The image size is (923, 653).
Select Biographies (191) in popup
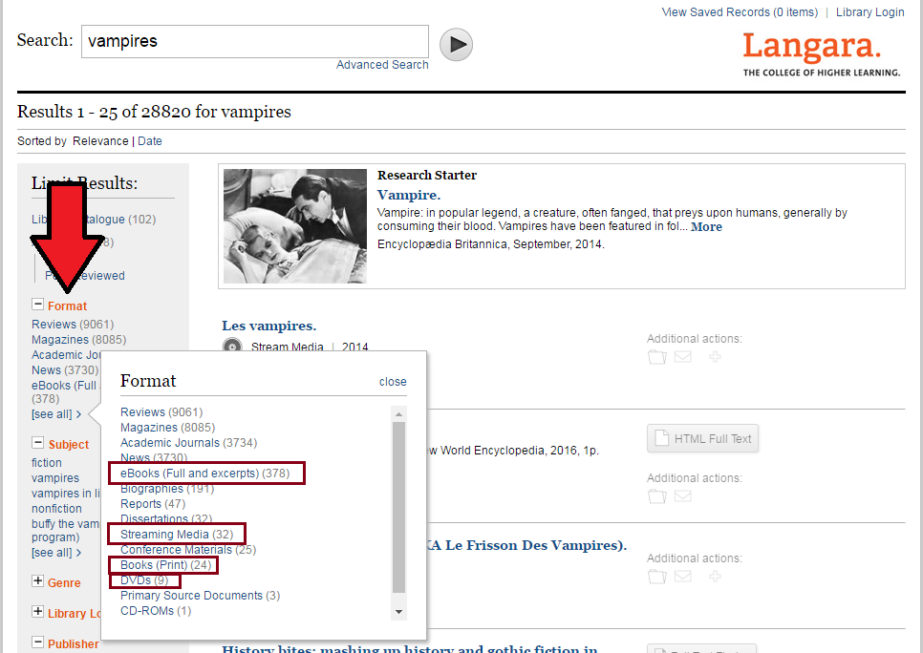(x=167, y=489)
